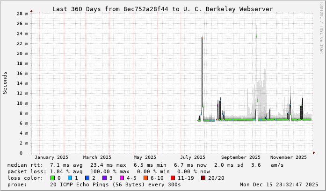Click the July 2025 x-axis label
The width and height of the screenshot is (326, 191).
click(x=193, y=157)
